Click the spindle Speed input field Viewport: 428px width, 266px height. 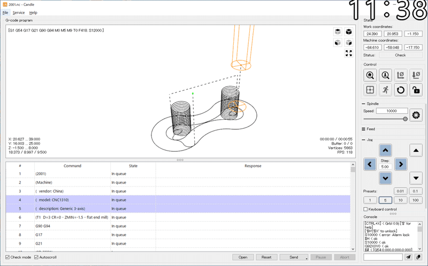click(x=392, y=111)
